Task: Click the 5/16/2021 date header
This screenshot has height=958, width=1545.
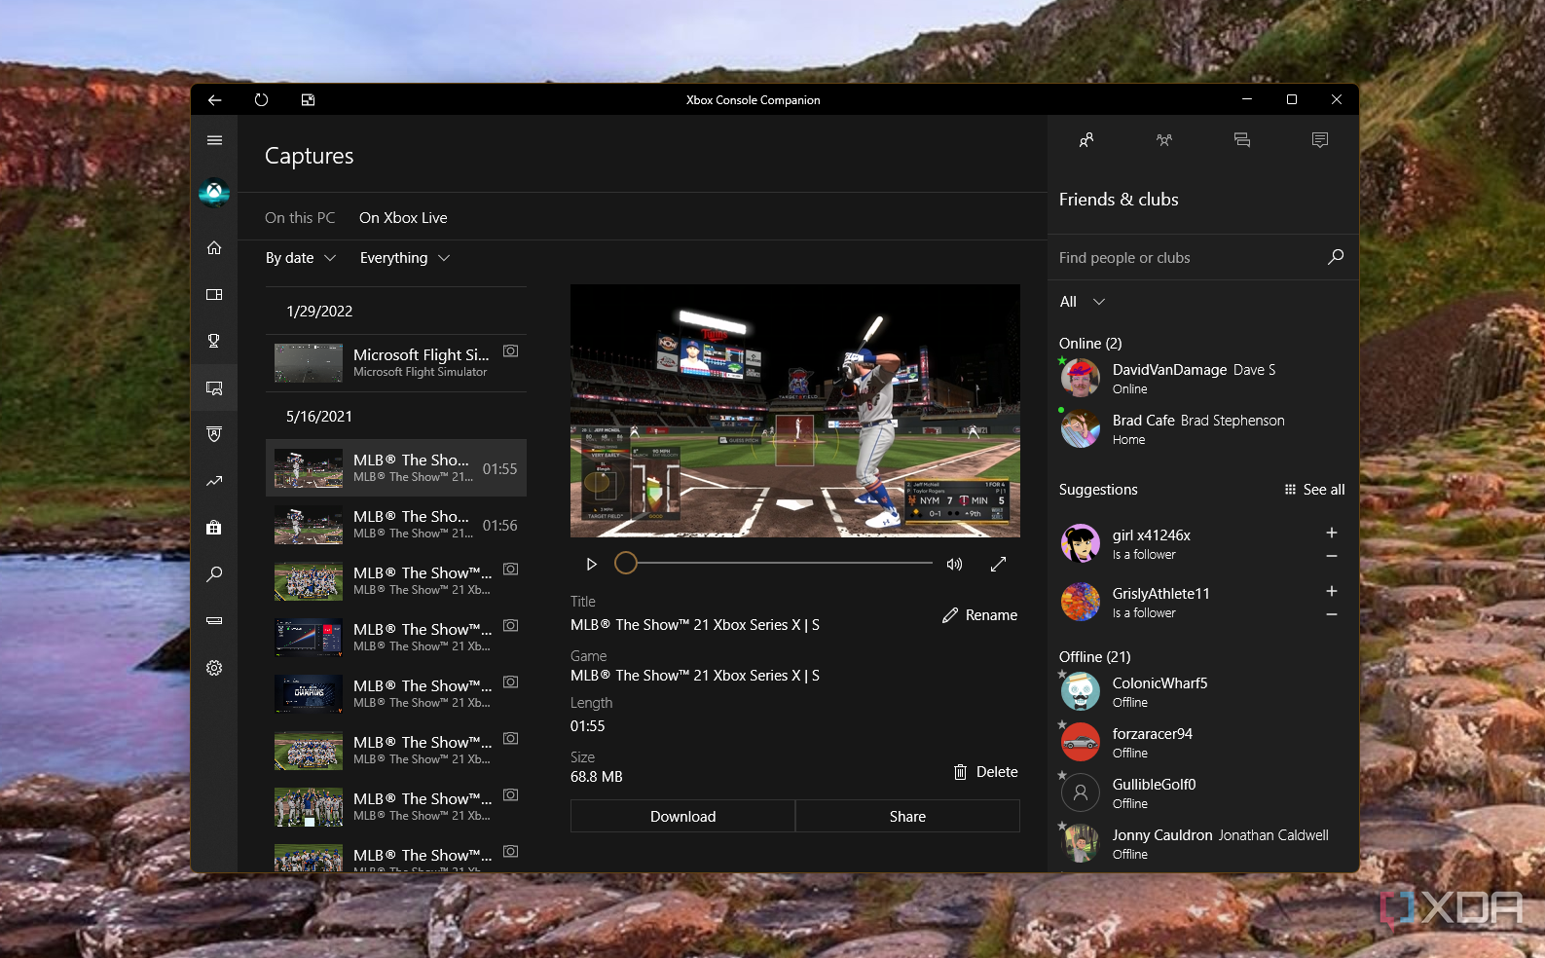Action: tap(319, 417)
